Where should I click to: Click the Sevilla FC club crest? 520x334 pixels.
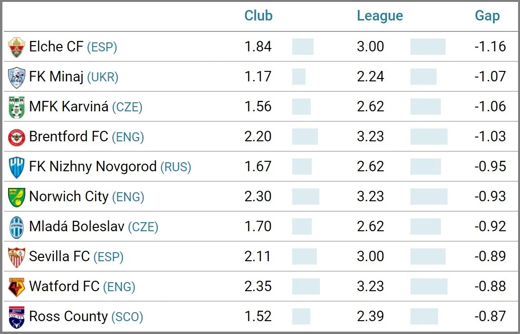pos(17,257)
